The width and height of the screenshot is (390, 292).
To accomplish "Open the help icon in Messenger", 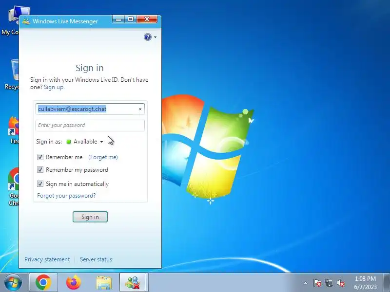I will pos(148,37).
